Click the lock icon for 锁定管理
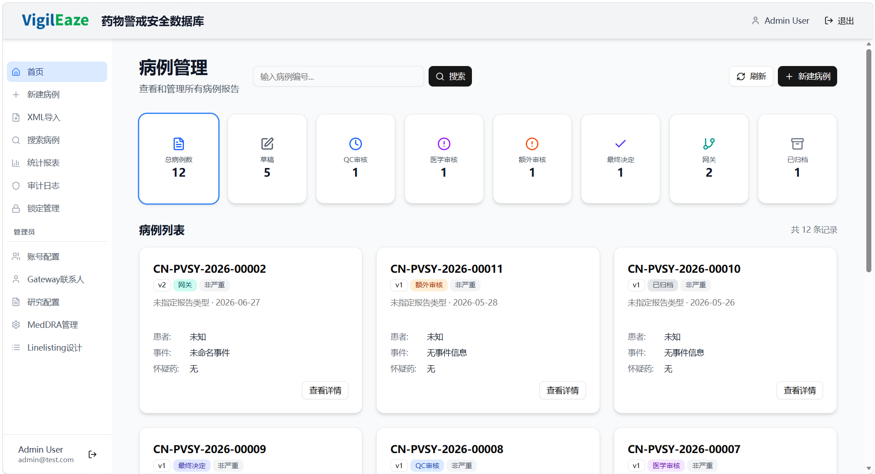The image size is (875, 474). [16, 209]
